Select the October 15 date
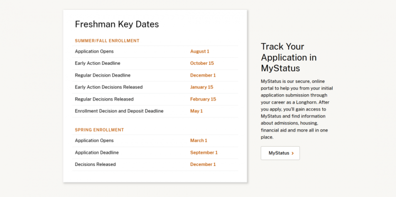 coord(202,63)
